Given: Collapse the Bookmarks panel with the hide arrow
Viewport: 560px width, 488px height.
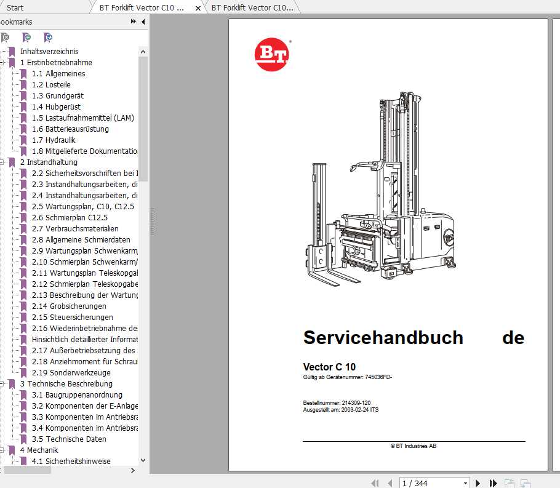Looking at the screenshot, I should pos(142,22).
